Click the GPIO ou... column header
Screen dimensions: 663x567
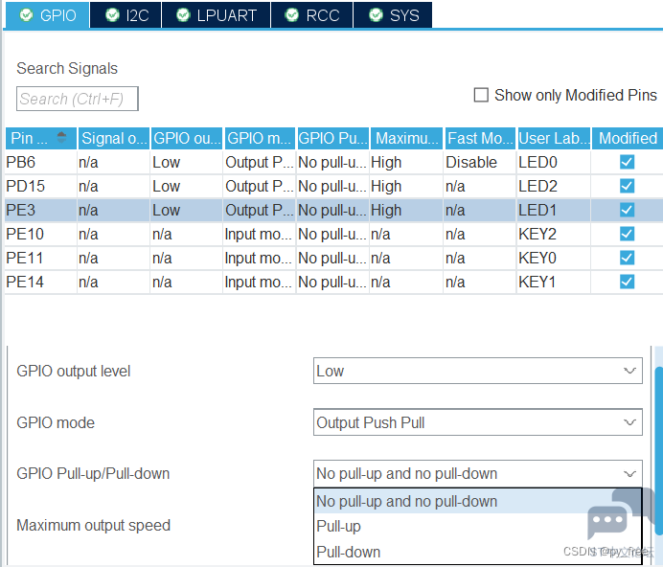coord(188,138)
